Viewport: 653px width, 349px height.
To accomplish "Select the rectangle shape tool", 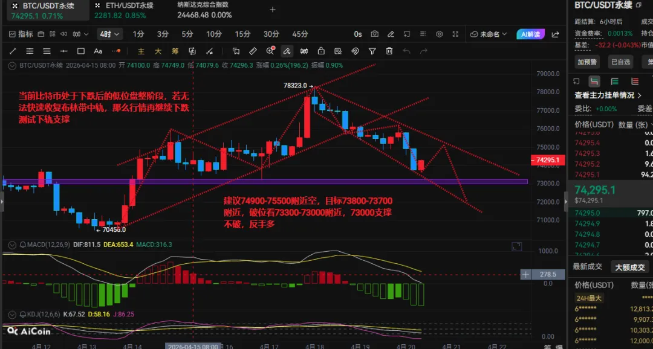I will coord(81,51).
